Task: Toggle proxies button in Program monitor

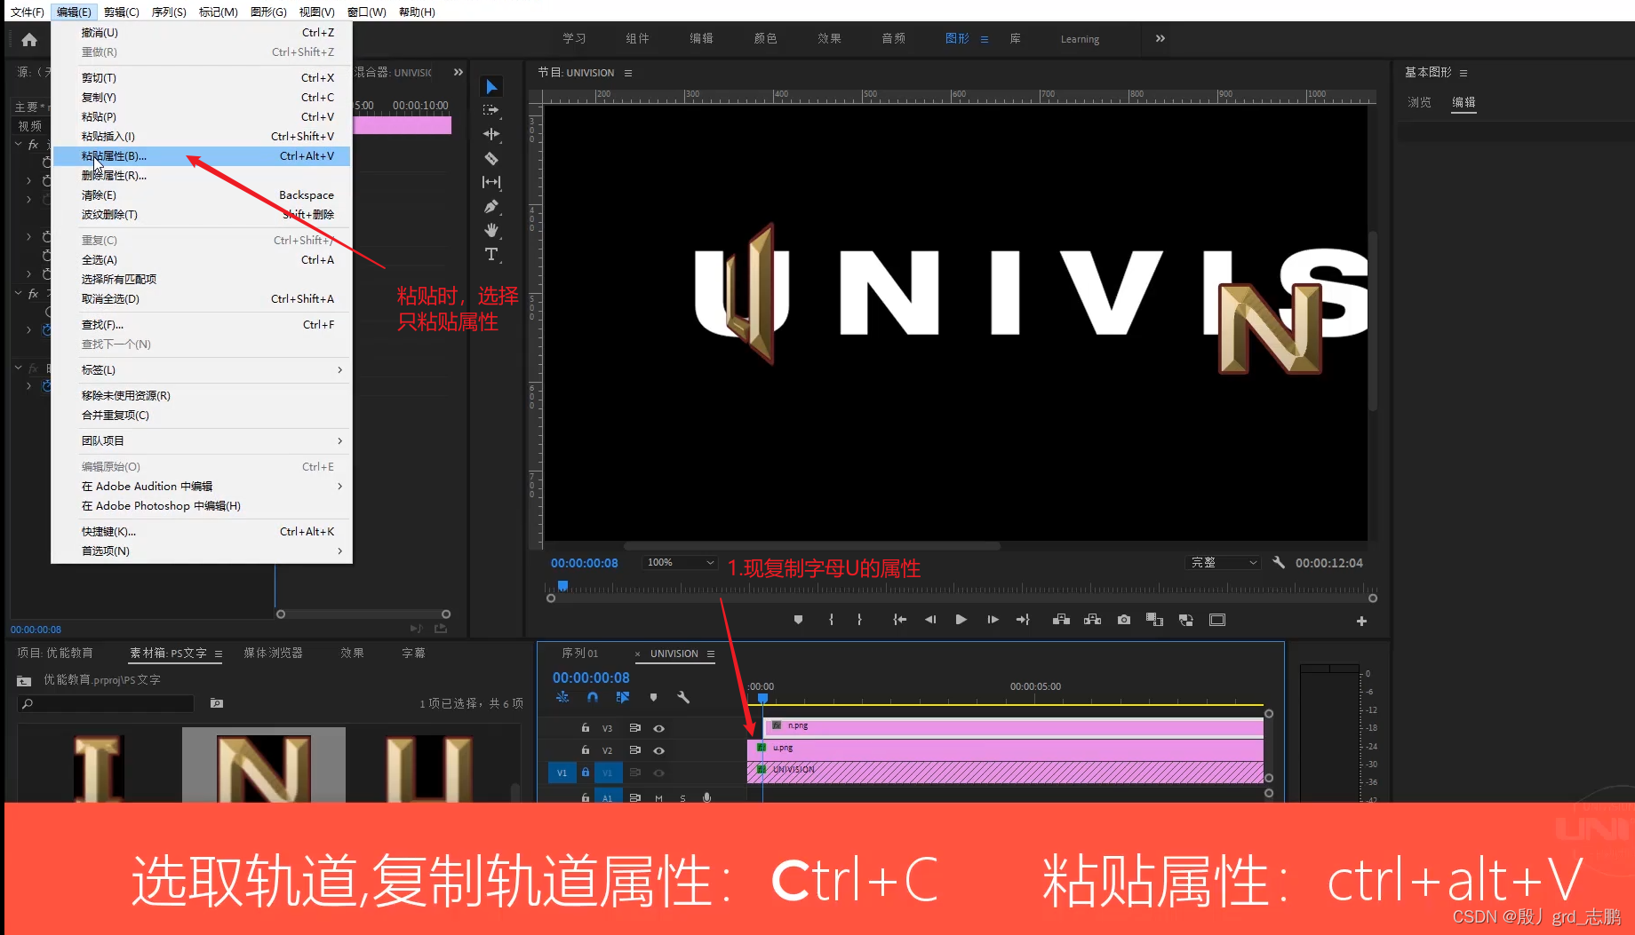Action: (x=1185, y=620)
